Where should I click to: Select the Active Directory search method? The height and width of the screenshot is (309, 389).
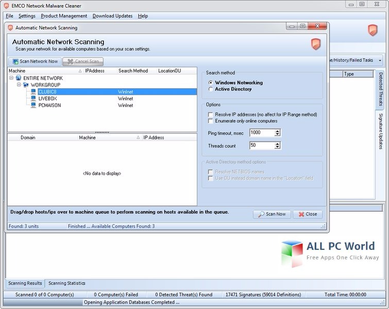[x=210, y=89]
